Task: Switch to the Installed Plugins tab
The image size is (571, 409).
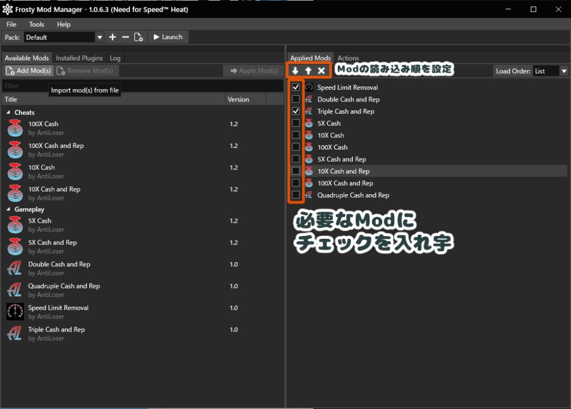Action: tap(79, 58)
